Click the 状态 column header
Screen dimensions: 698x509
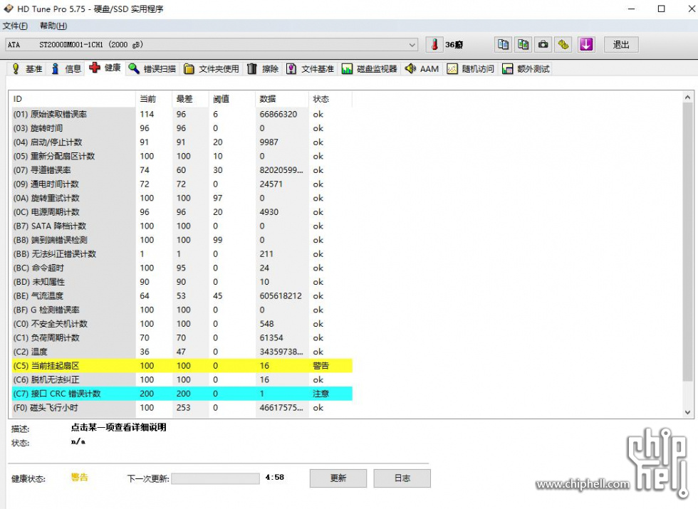pos(330,99)
